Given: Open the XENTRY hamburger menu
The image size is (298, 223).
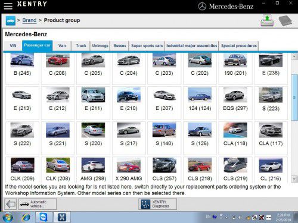Looking at the screenshot, I should 8,5.
